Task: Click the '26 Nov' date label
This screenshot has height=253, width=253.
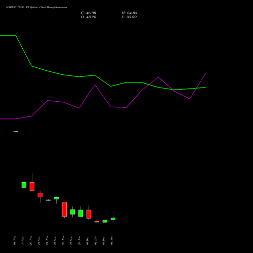Action: 63,241
